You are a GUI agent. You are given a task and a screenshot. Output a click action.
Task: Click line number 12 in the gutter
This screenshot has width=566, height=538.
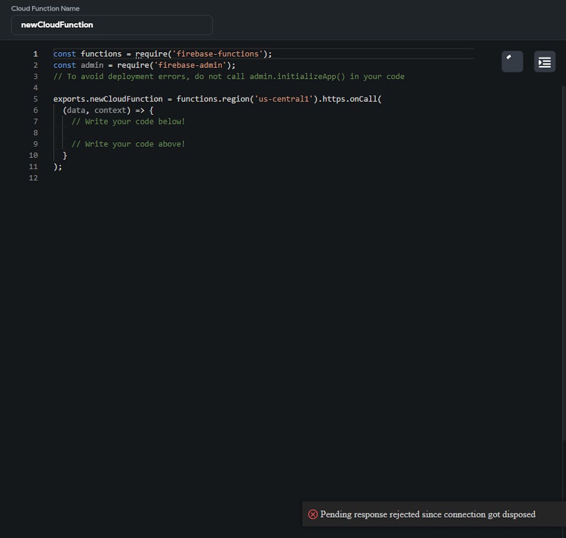[x=33, y=178]
